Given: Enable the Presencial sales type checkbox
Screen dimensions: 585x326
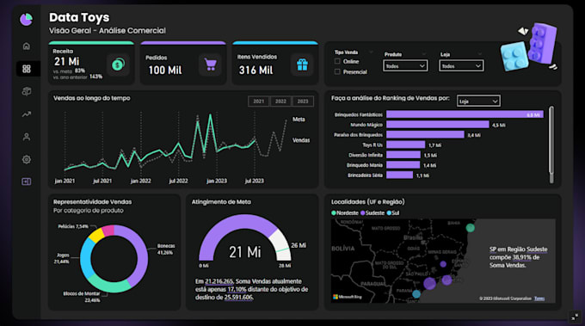Looking at the screenshot, I should pos(337,71).
